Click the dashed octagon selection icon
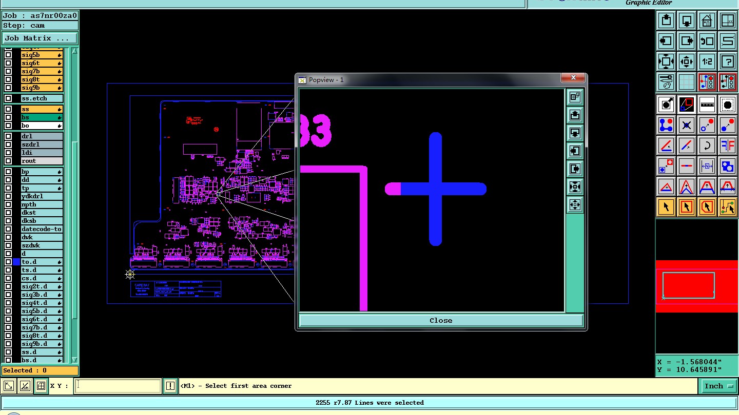739x415 pixels. [x=728, y=105]
